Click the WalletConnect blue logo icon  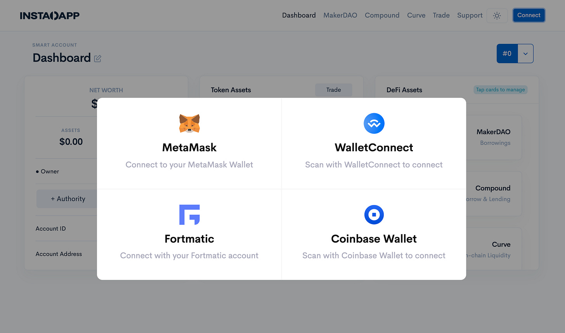pos(374,123)
